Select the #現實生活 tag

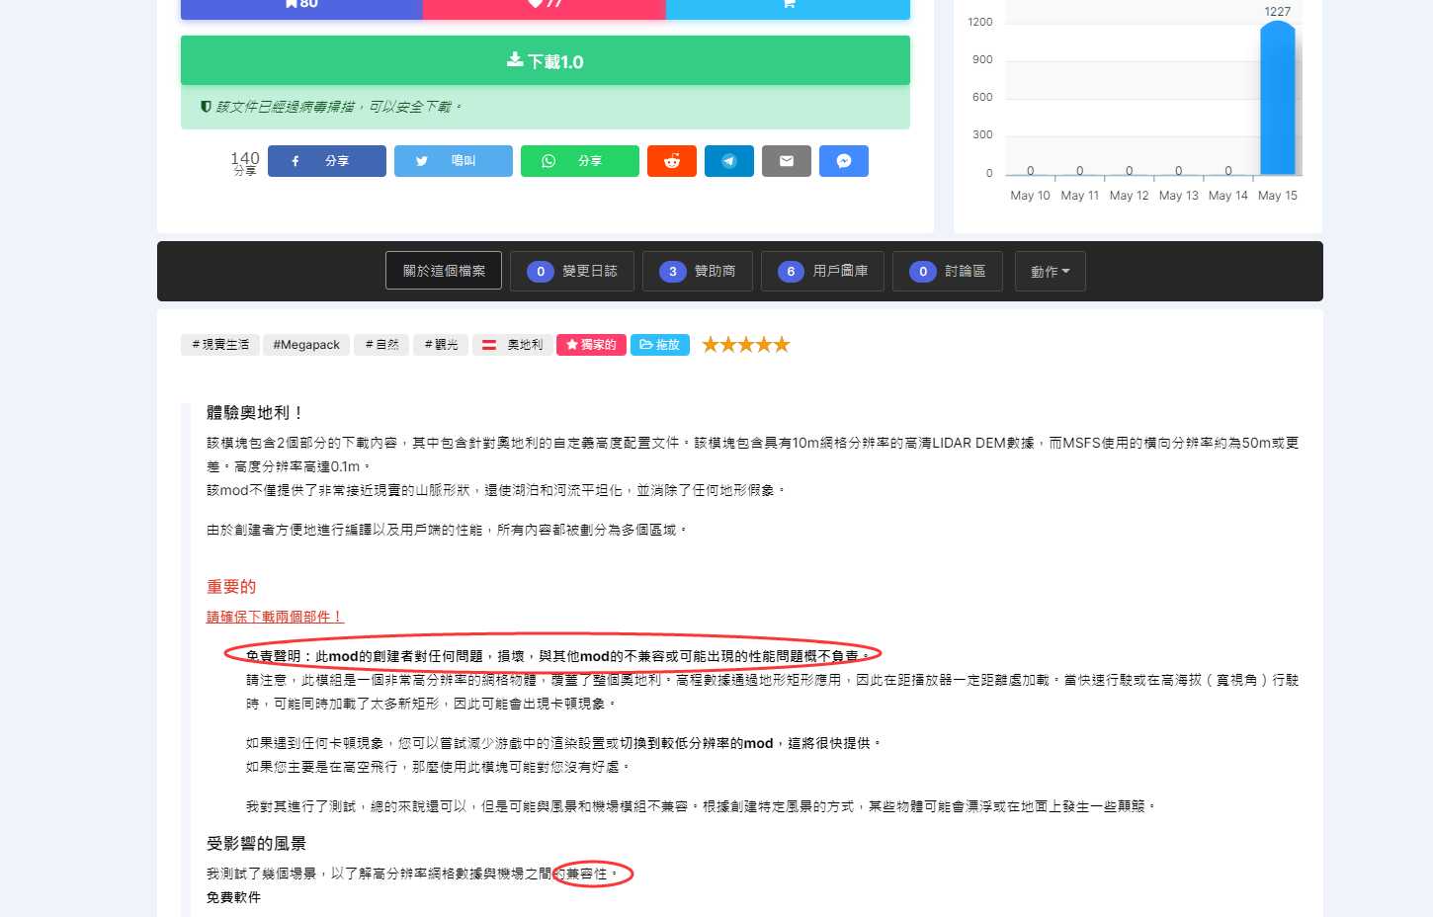tap(220, 345)
